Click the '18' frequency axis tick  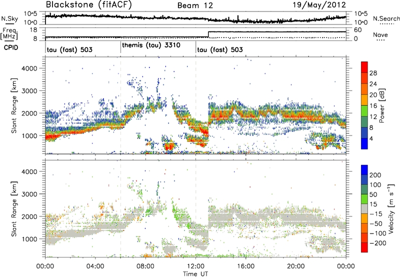[x=33, y=30]
